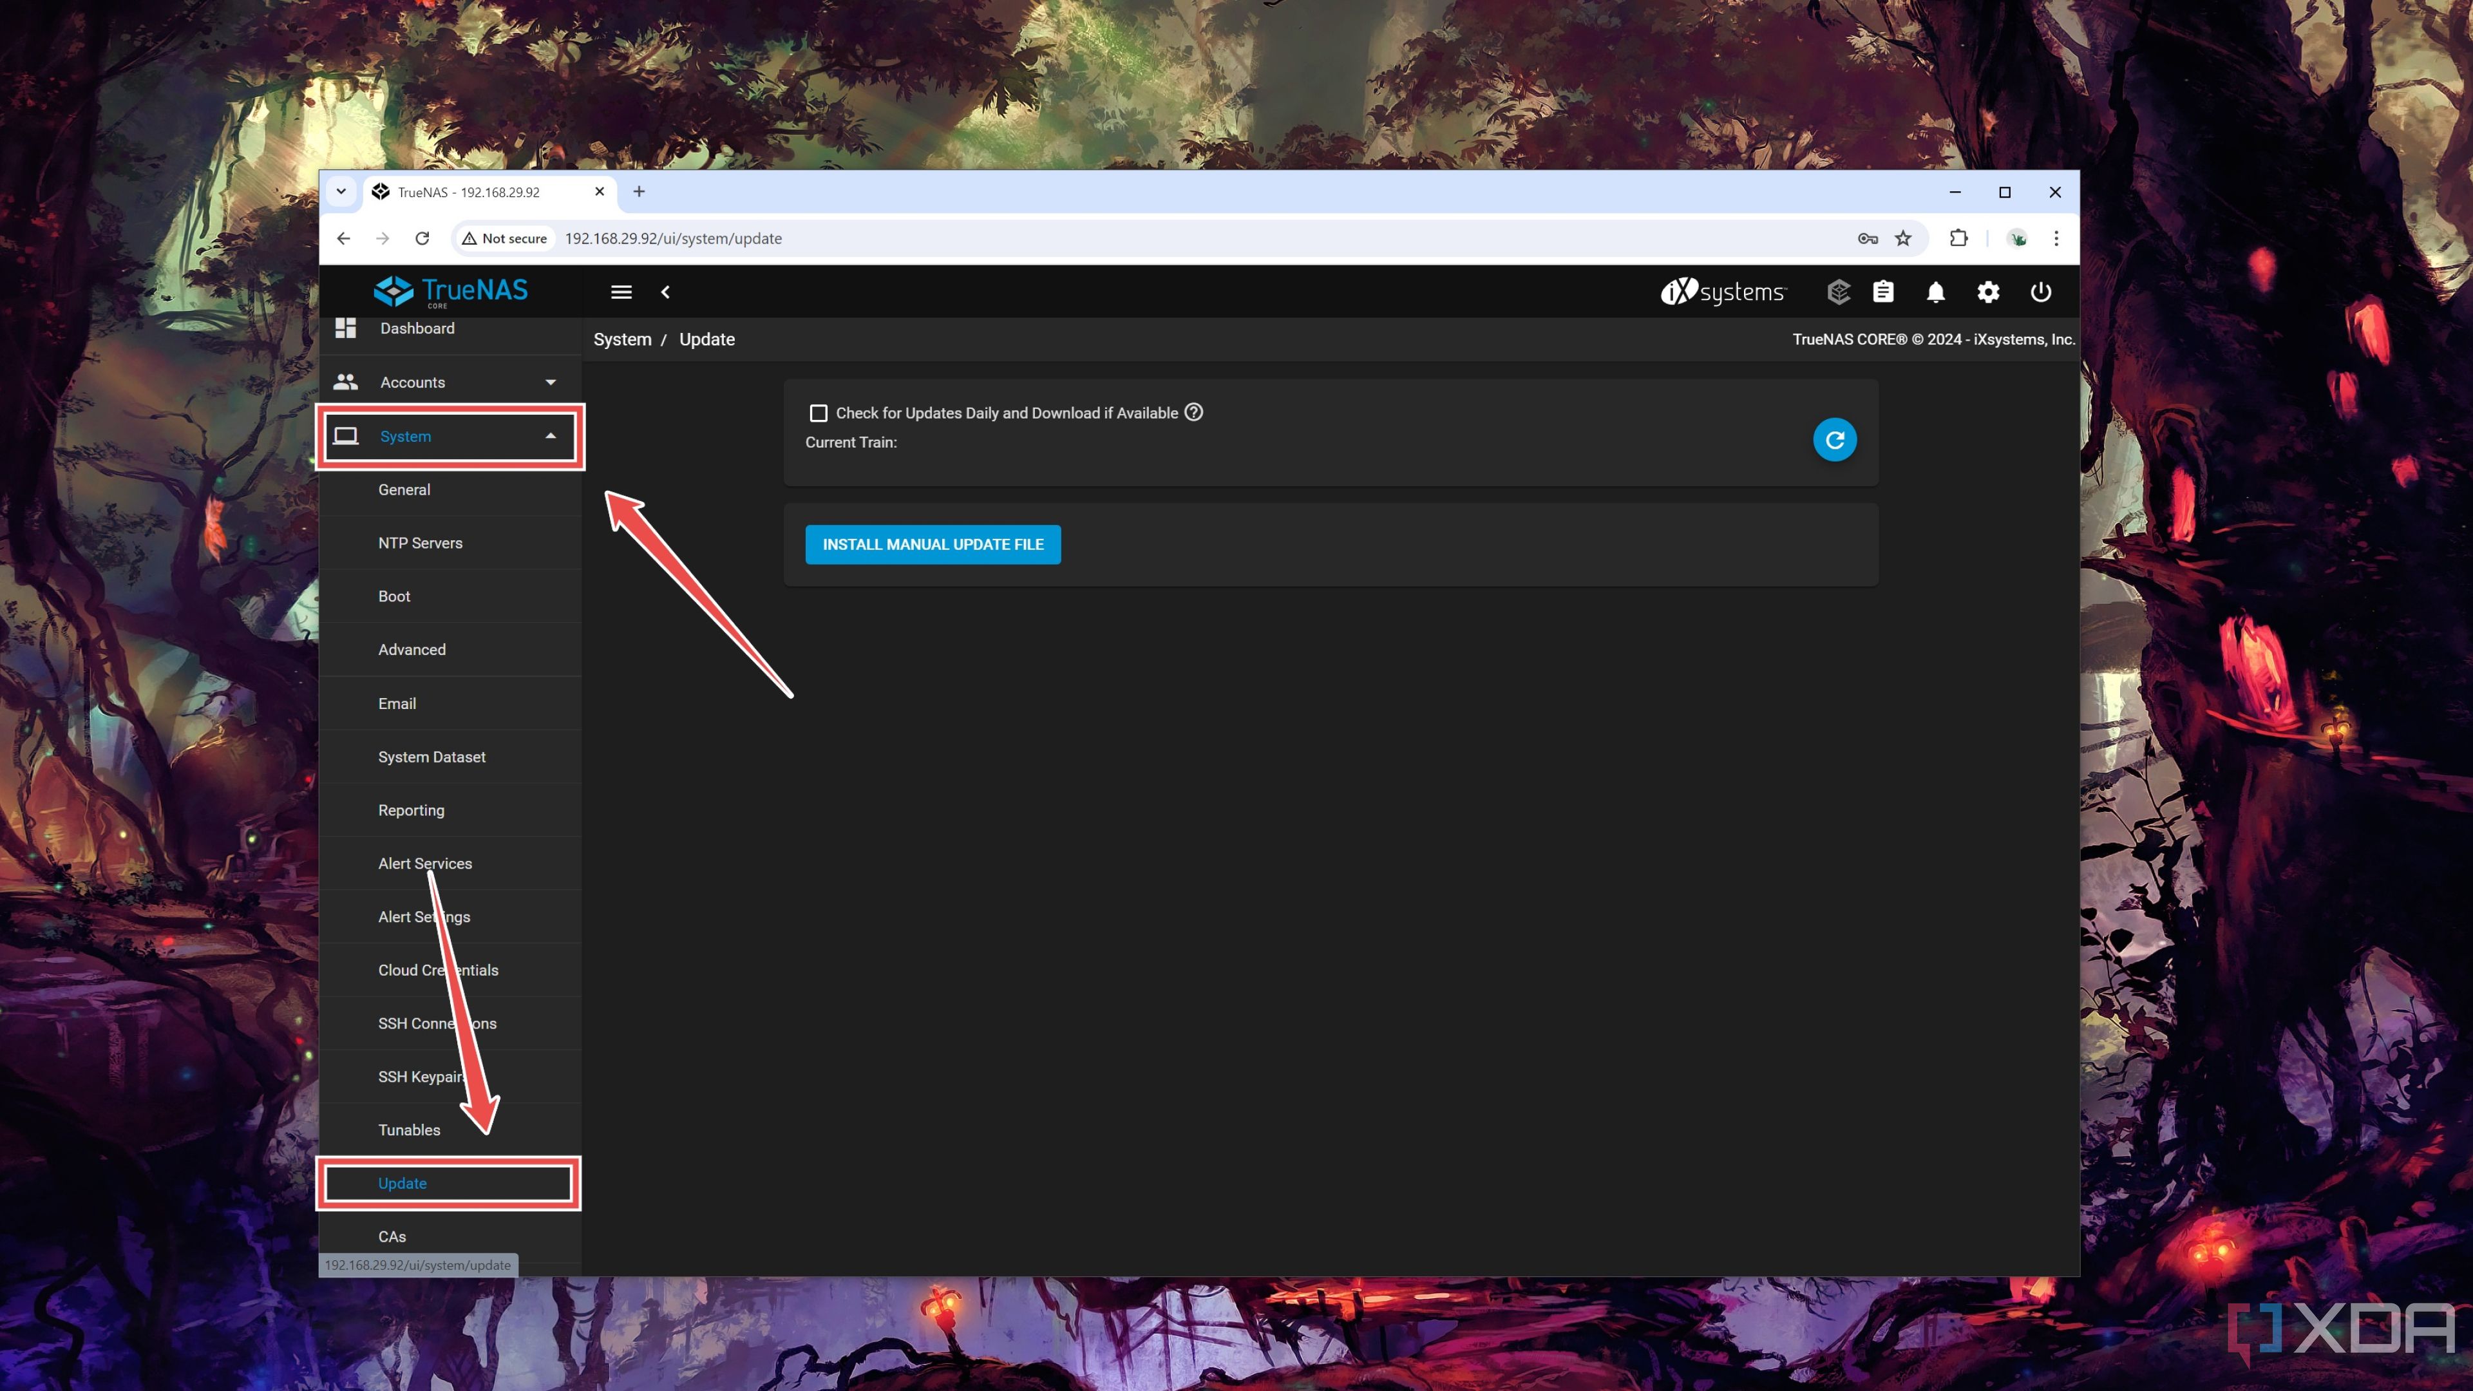Select the SSH Connections menu item
This screenshot has width=2473, height=1391.
(x=437, y=1023)
